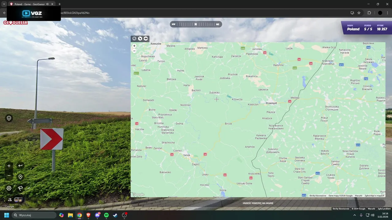Image resolution: width=392 pixels, height=220 pixels.
Task: Click Zagórz on the map
Action: [x=196, y=164]
